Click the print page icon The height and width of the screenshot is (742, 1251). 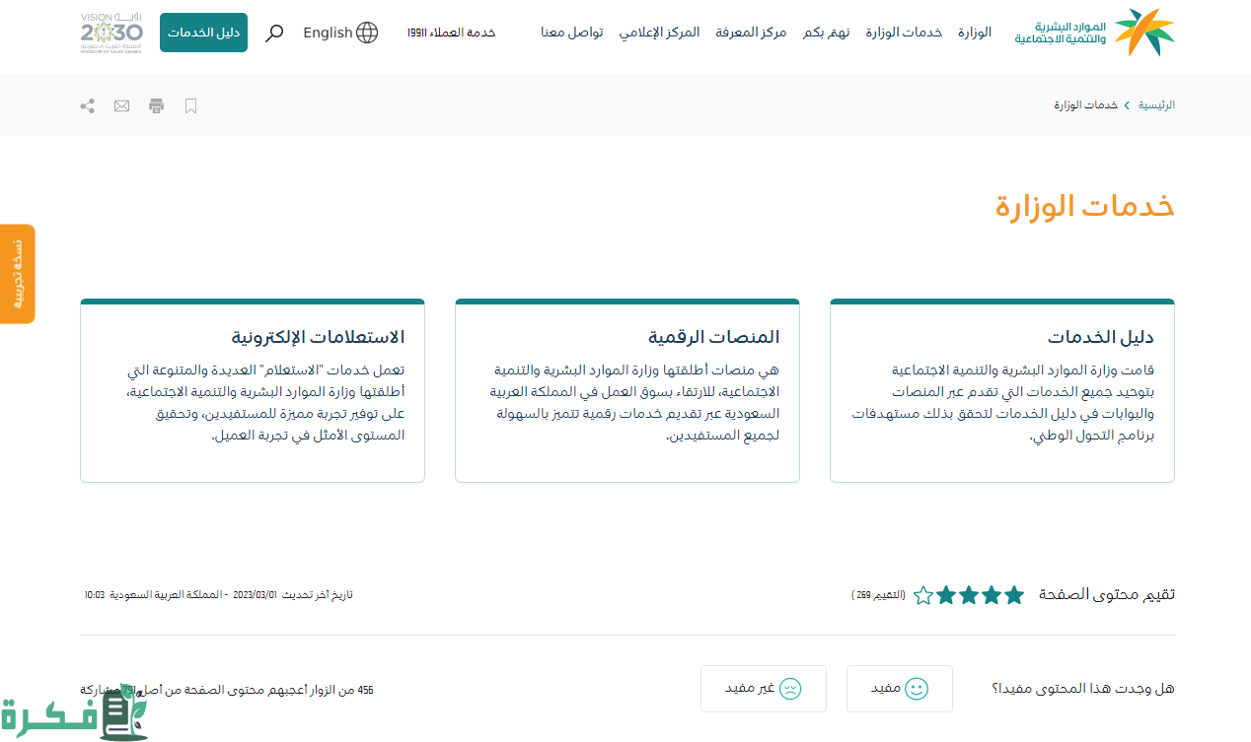pos(156,105)
